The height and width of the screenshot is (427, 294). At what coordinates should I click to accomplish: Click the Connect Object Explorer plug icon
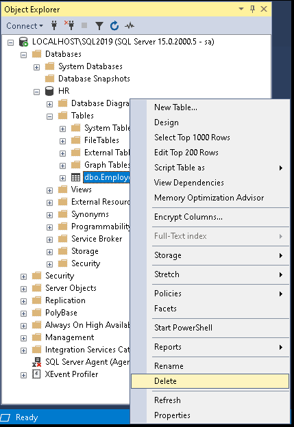[54, 25]
